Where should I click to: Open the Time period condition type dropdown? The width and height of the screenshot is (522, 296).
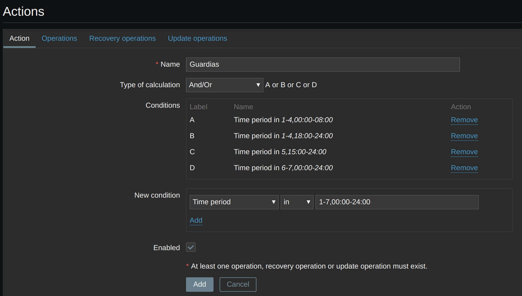233,202
